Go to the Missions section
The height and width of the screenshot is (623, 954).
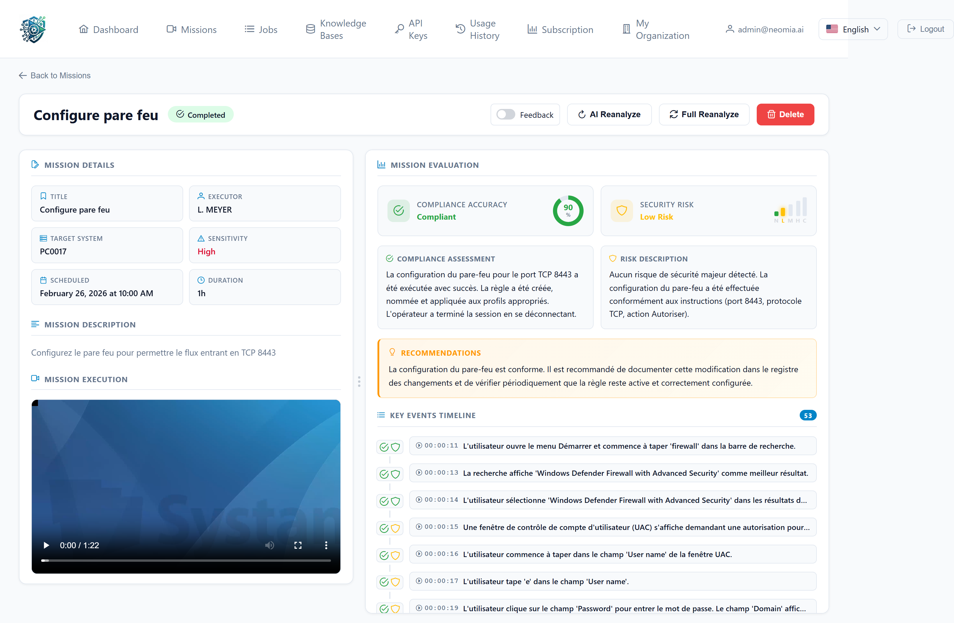coord(191,29)
